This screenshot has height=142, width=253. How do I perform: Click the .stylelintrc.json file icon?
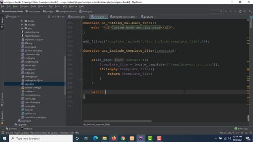pyautogui.click(x=23, y=36)
